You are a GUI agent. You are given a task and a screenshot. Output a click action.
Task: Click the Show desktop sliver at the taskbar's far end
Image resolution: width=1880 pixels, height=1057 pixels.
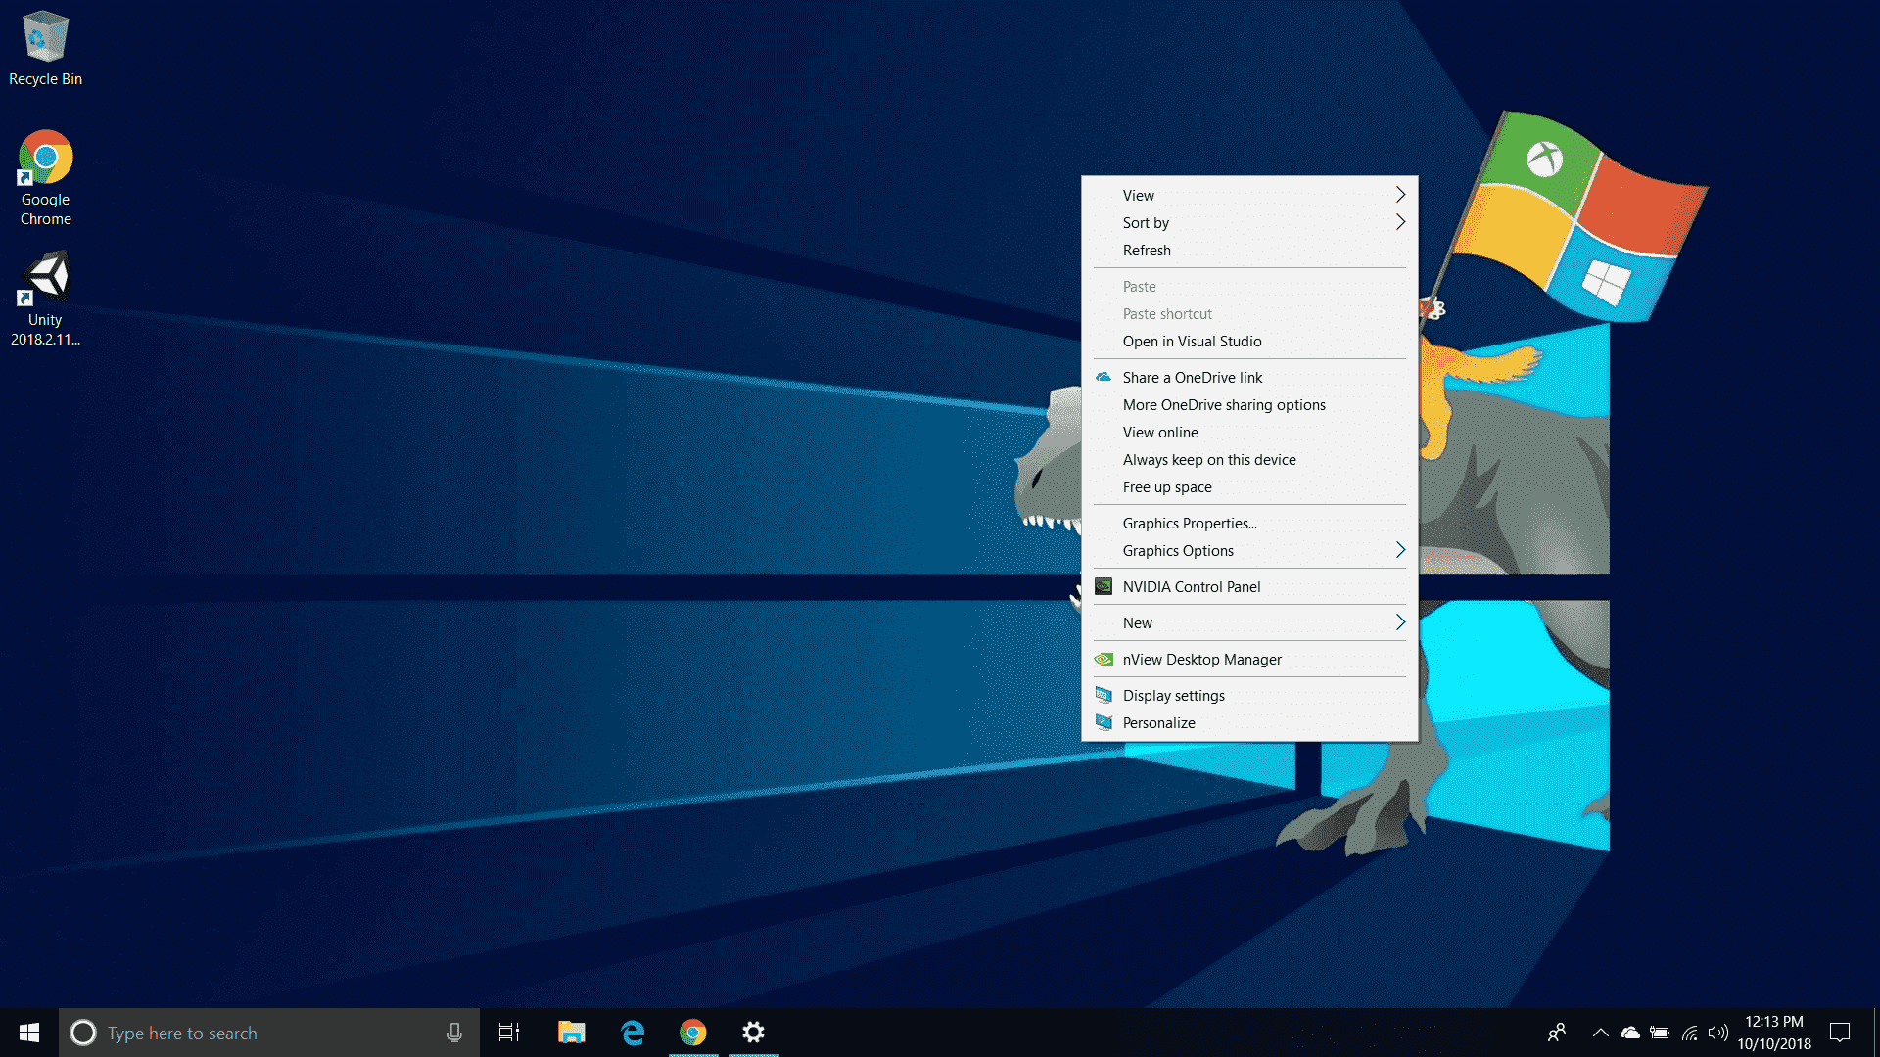click(x=1876, y=1033)
